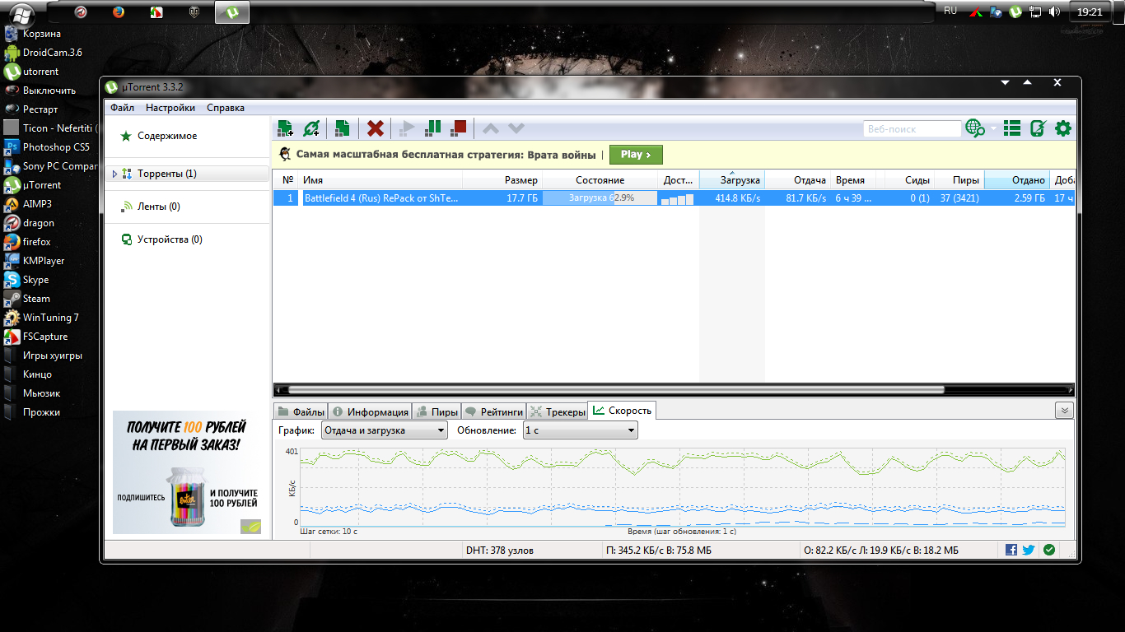Click the Веб-поиск search field

[911, 129]
